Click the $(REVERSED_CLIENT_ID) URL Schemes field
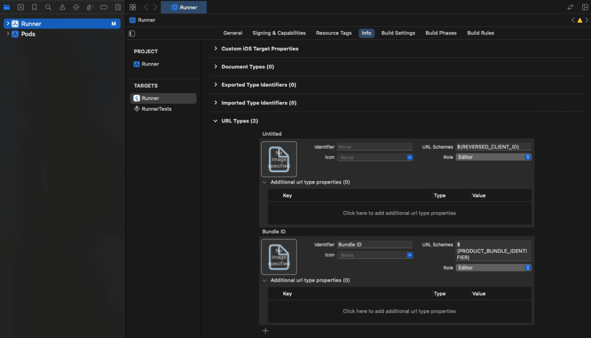The height and width of the screenshot is (338, 591). click(493, 147)
